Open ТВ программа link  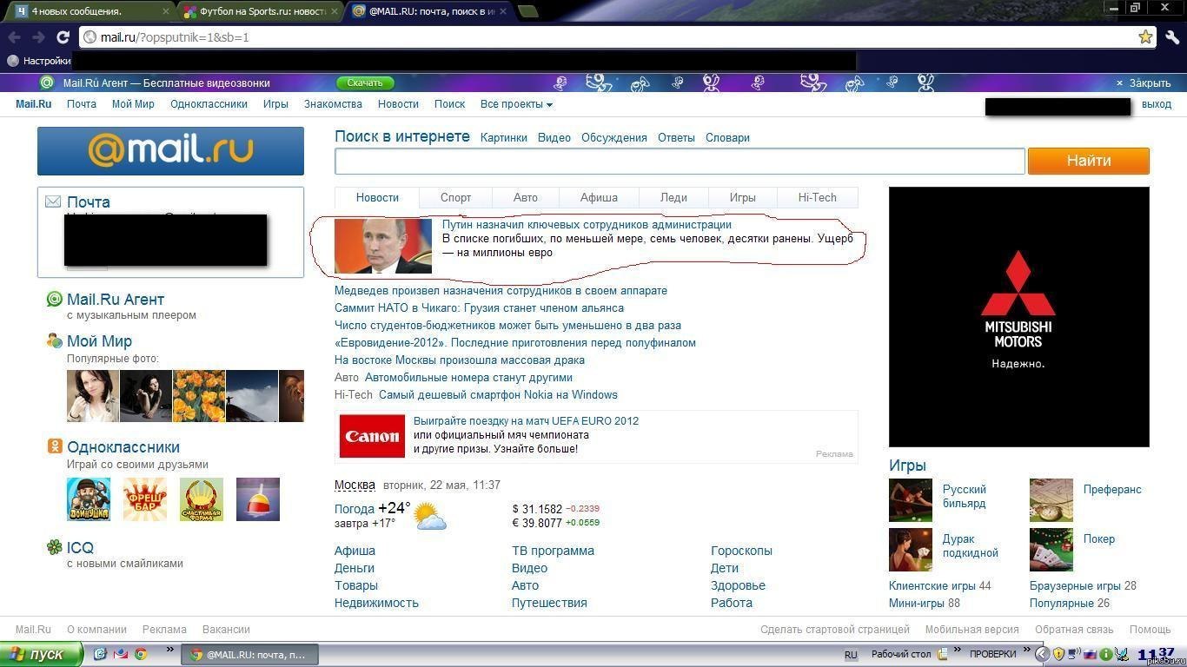tap(553, 551)
